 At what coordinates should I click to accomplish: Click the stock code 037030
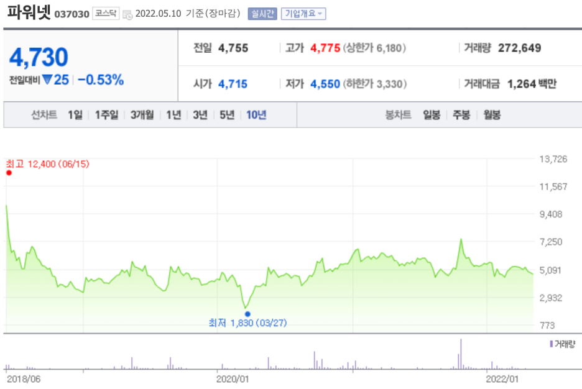(x=72, y=14)
